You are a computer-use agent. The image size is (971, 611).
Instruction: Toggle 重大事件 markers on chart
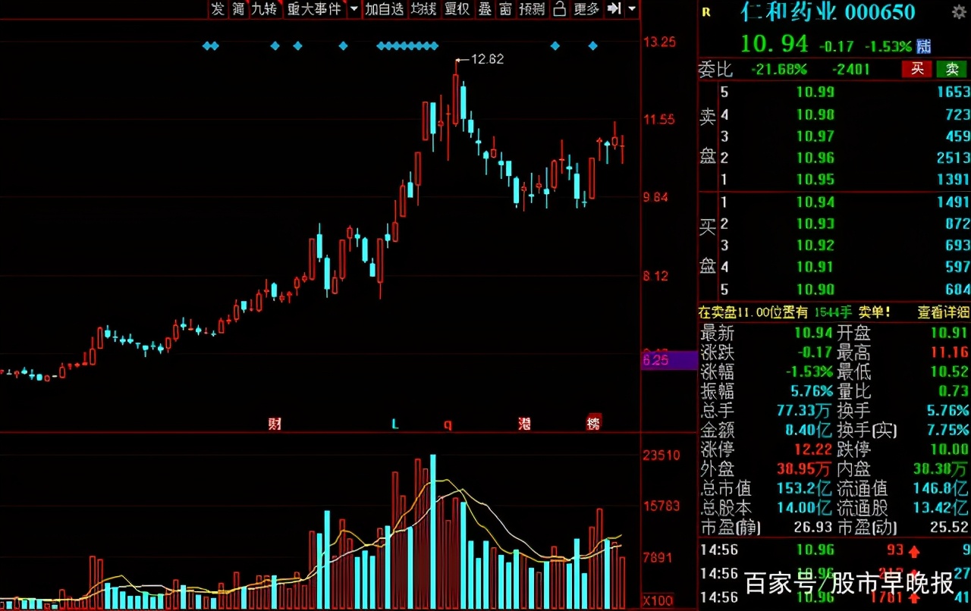coord(314,9)
